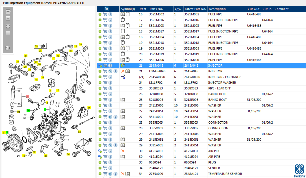Open the search icon in table header
306x178 pixels.
click(107, 9)
